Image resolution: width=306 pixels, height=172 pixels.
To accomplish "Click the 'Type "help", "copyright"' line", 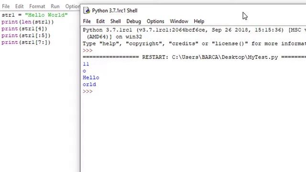I will pyautogui.click(x=194, y=43).
